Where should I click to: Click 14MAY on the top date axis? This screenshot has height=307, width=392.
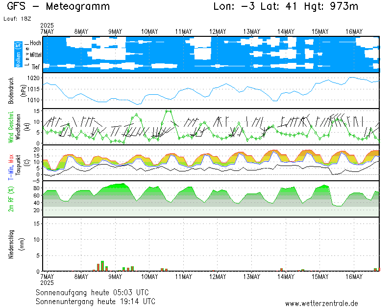(286, 31)
